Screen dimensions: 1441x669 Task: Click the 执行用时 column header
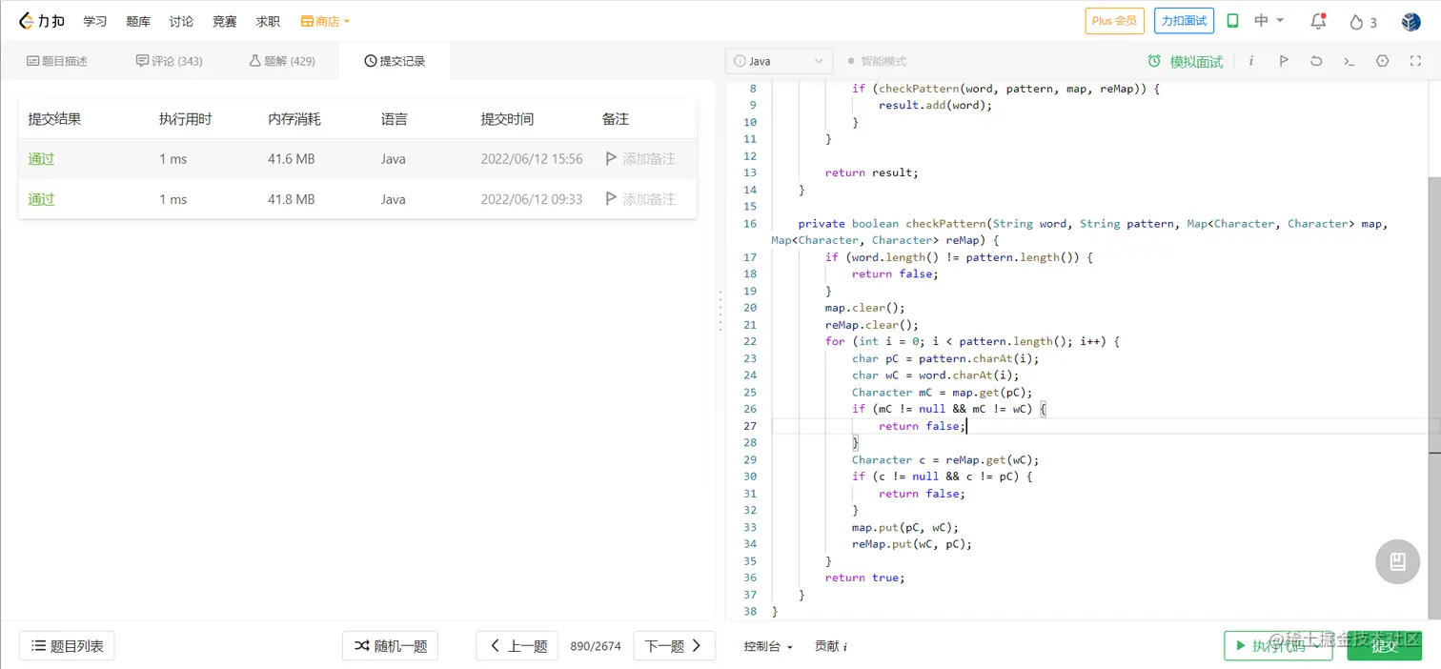click(x=186, y=119)
